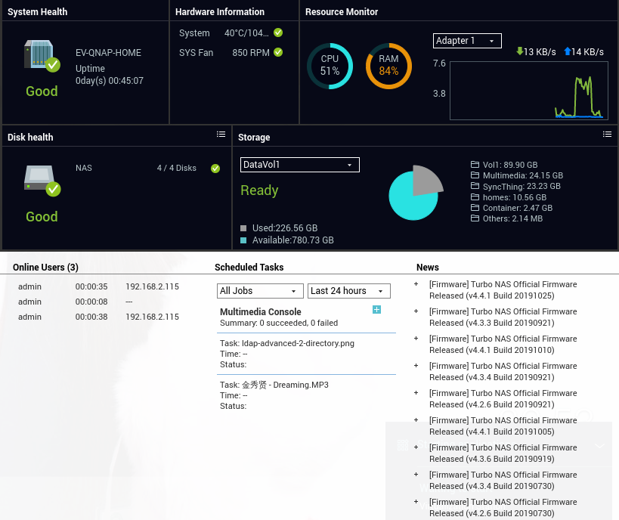This screenshot has height=520, width=619.
Task: Click the RAM usage gauge
Action: (388, 67)
